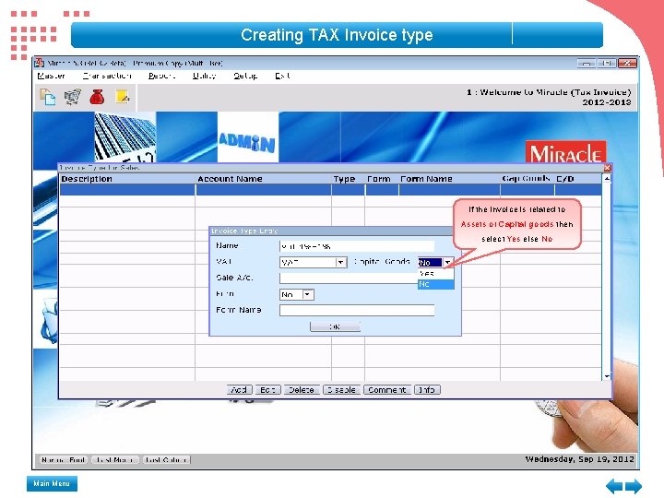Viewport: 664px width, 498px height.
Task: Click the Info button
Action: point(427,389)
